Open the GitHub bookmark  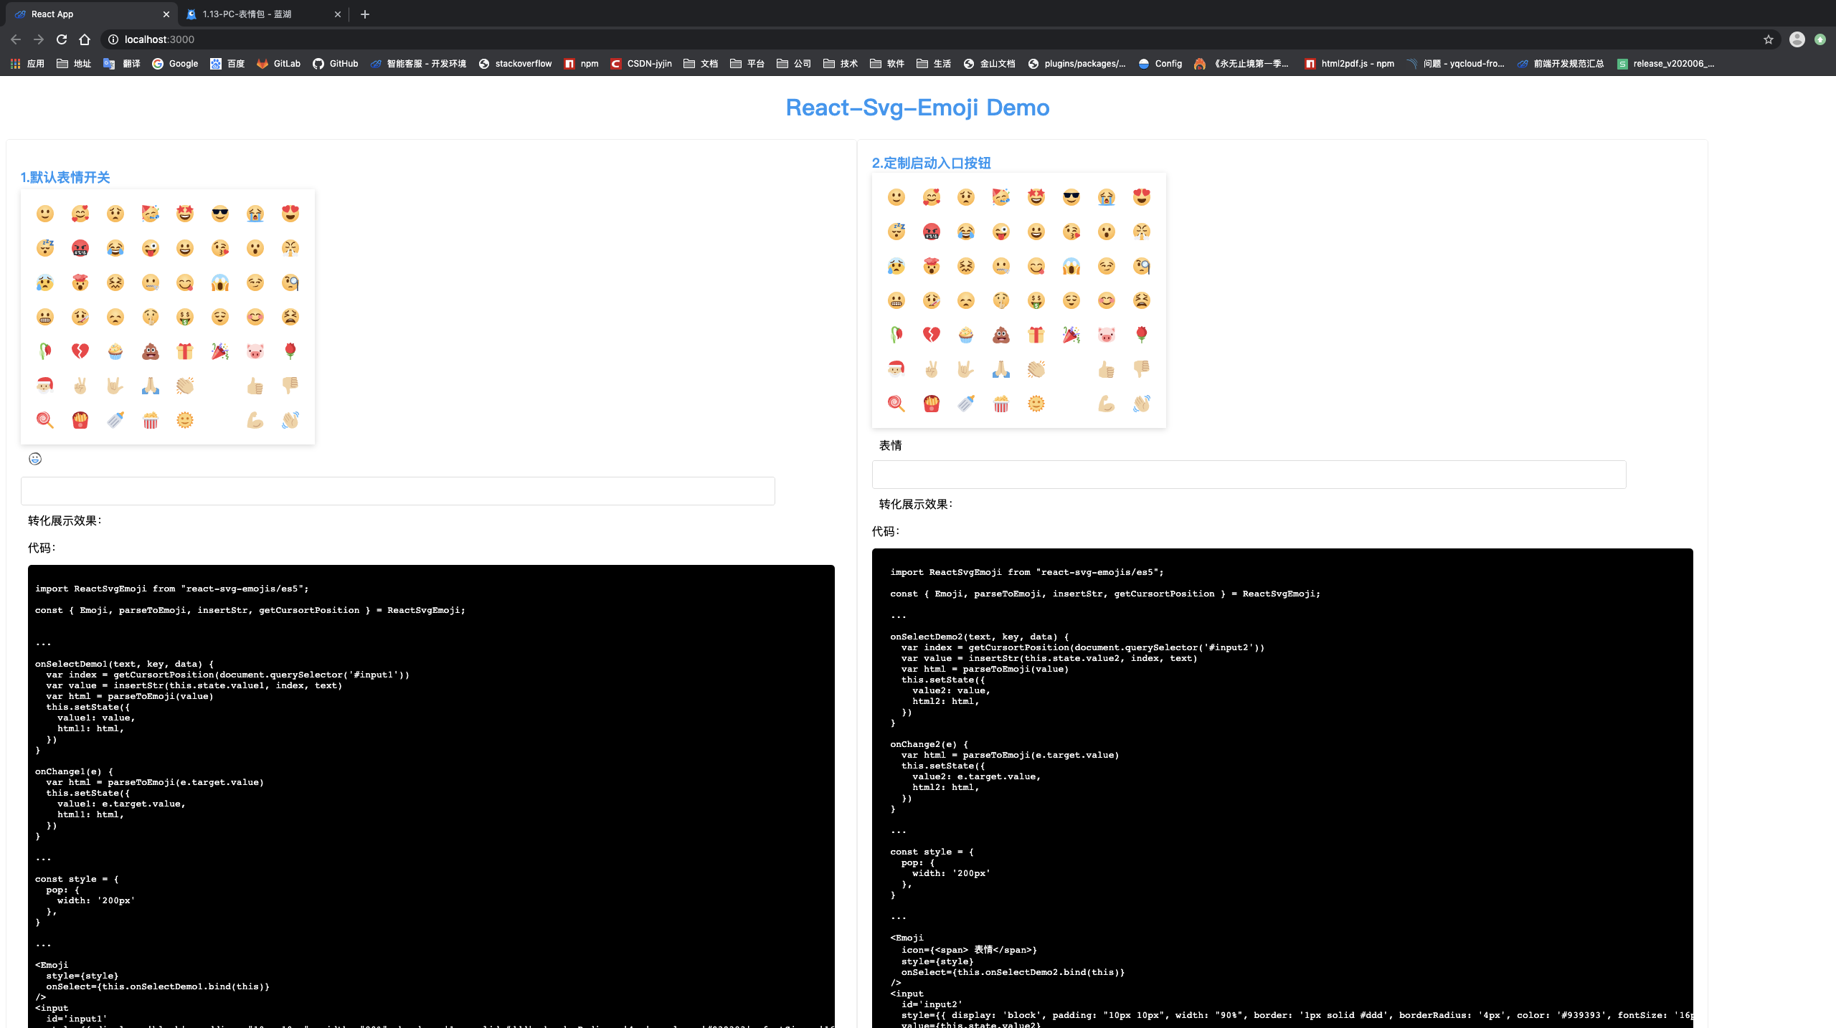point(336,64)
